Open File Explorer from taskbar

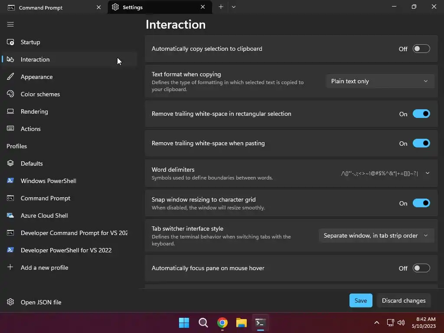point(242,323)
